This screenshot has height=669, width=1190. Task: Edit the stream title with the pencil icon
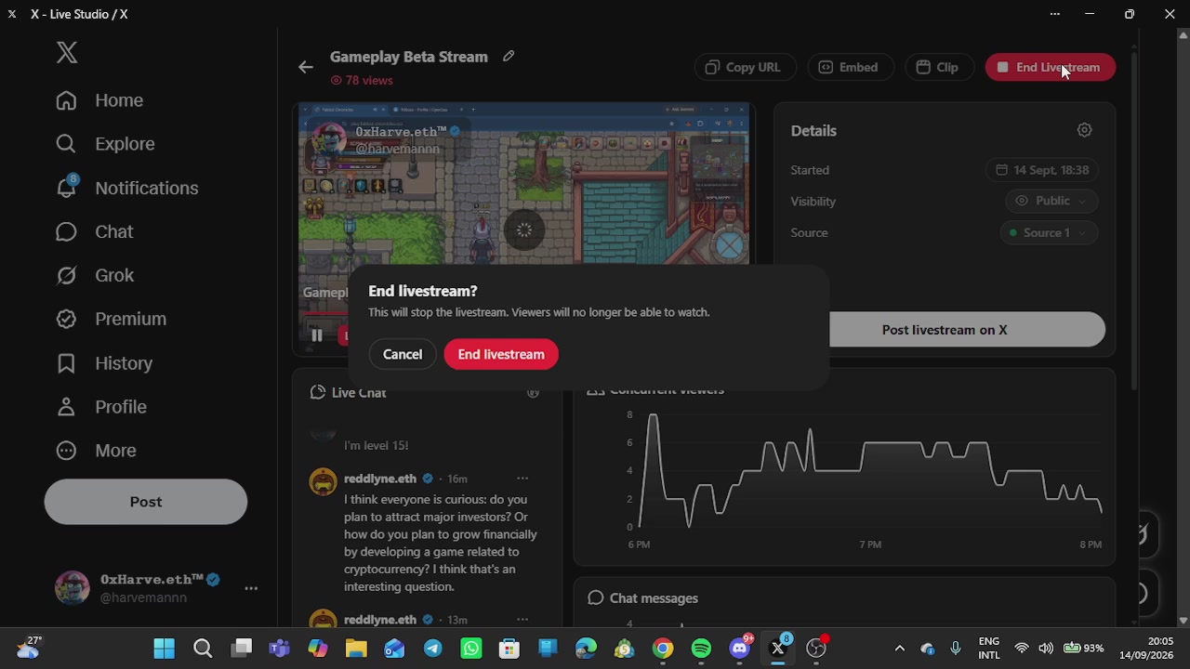click(x=509, y=57)
